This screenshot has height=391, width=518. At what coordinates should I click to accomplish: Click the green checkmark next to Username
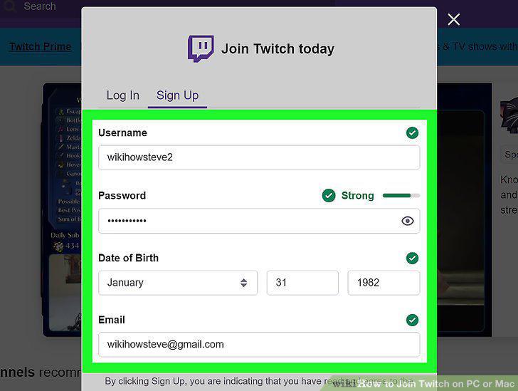[412, 133]
